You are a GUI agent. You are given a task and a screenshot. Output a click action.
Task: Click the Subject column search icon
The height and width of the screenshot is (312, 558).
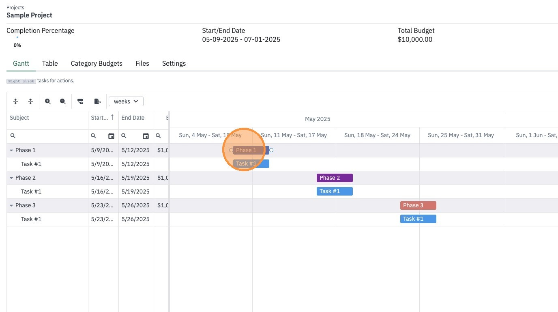[x=13, y=136]
